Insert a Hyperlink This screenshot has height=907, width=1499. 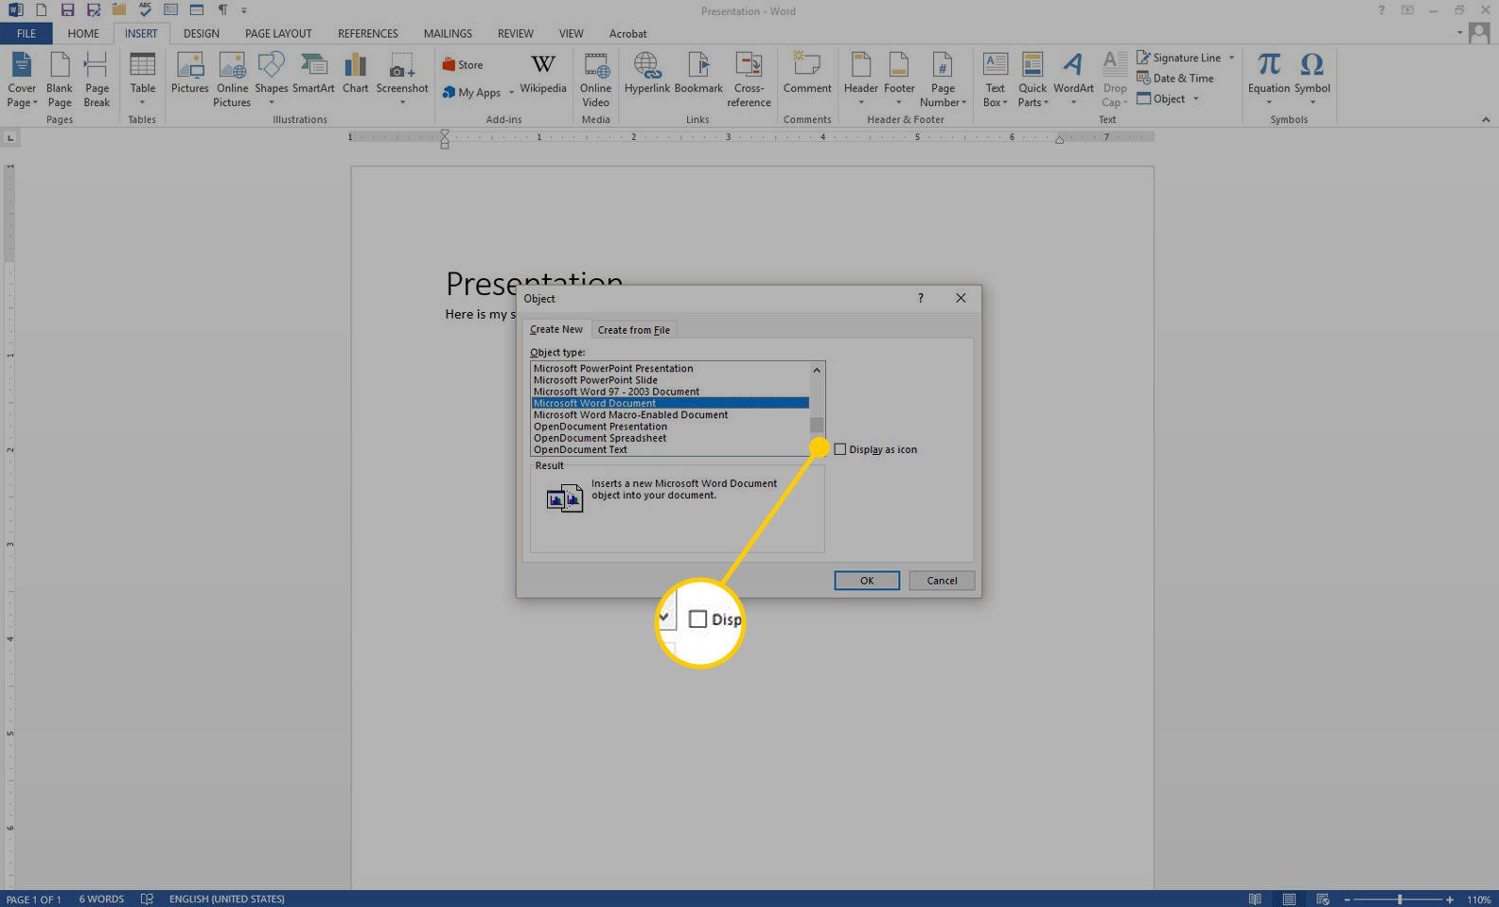click(x=646, y=74)
